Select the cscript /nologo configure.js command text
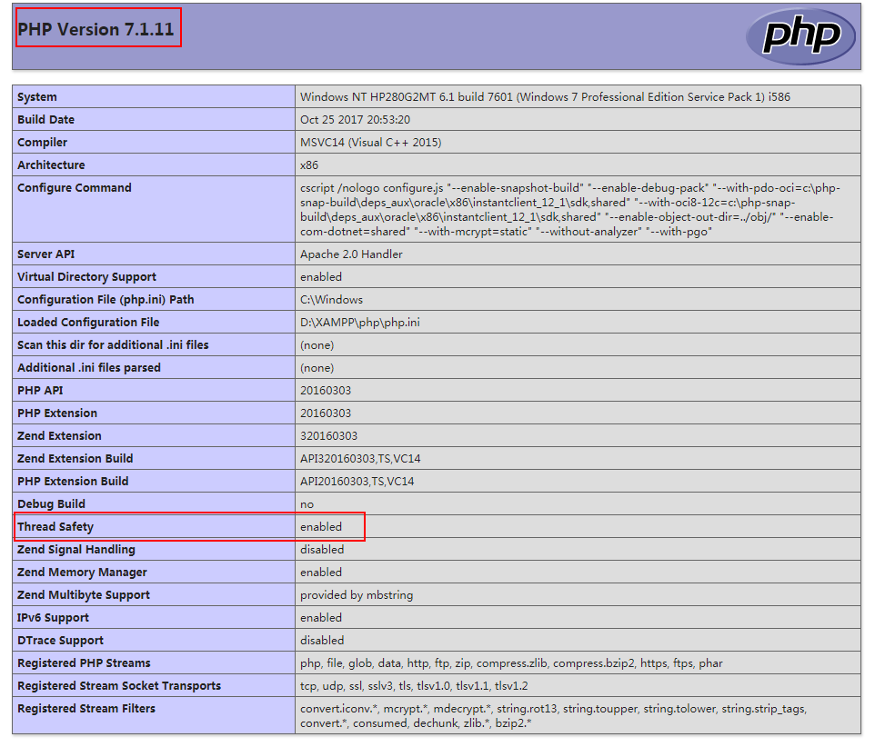 (570, 210)
